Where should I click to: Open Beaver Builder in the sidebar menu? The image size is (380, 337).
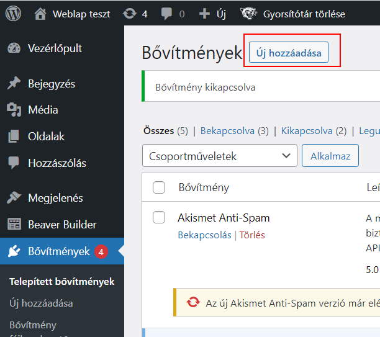(x=62, y=224)
